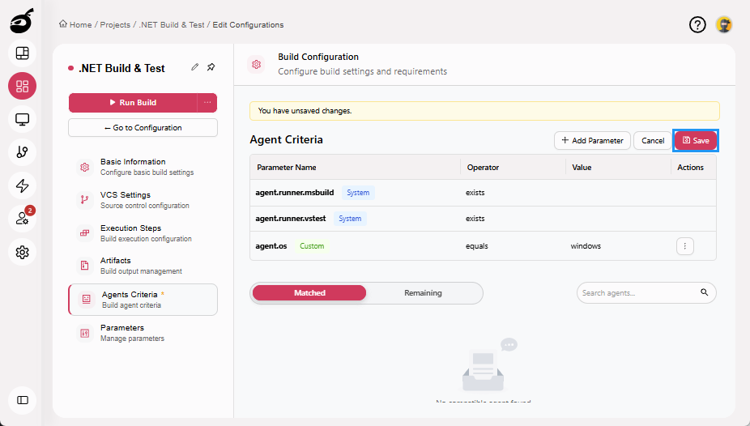
Task: Open .NET Build & Test breadcrumb
Action: (172, 24)
